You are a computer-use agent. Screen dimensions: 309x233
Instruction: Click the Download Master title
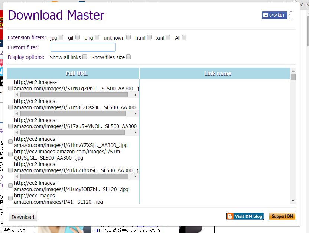(56, 15)
